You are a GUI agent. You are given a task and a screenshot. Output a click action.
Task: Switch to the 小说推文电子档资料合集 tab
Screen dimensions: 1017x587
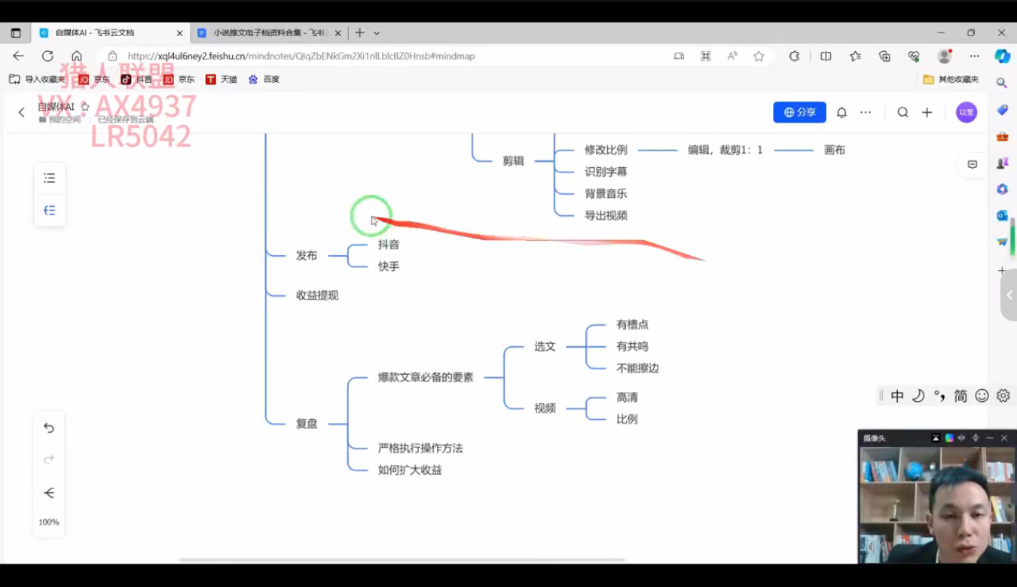[269, 33]
